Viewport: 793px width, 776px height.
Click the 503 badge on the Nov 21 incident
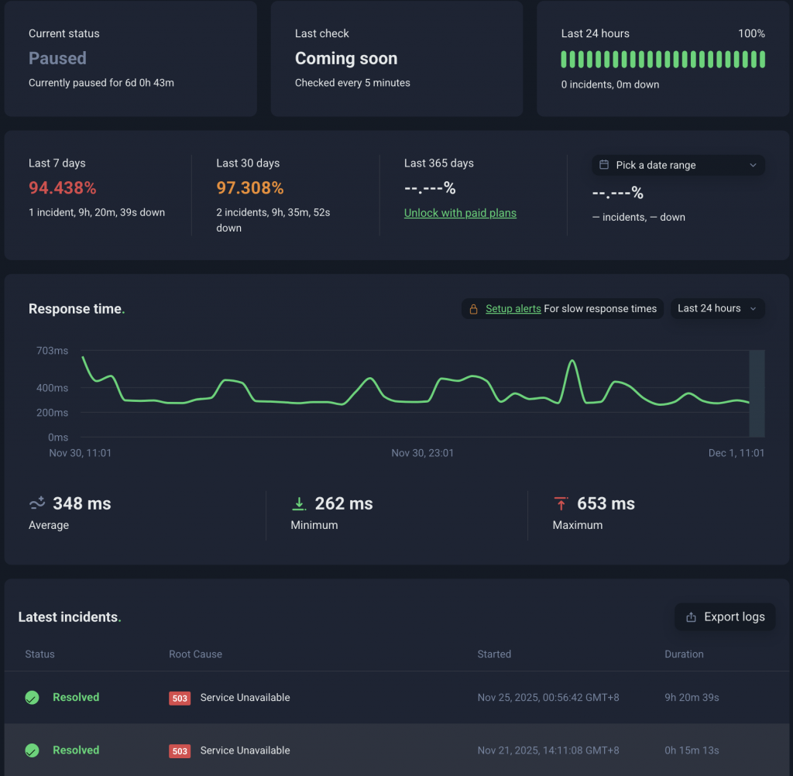pyautogui.click(x=179, y=750)
